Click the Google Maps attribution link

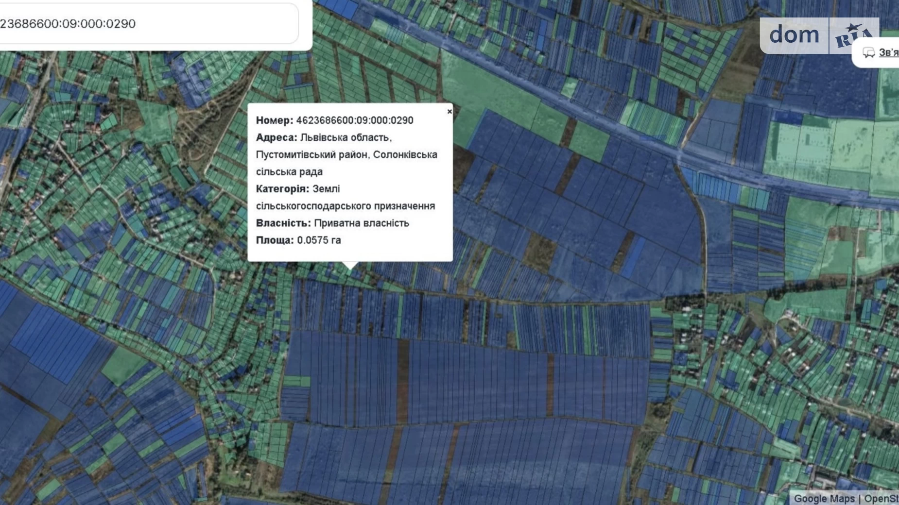coord(824,499)
